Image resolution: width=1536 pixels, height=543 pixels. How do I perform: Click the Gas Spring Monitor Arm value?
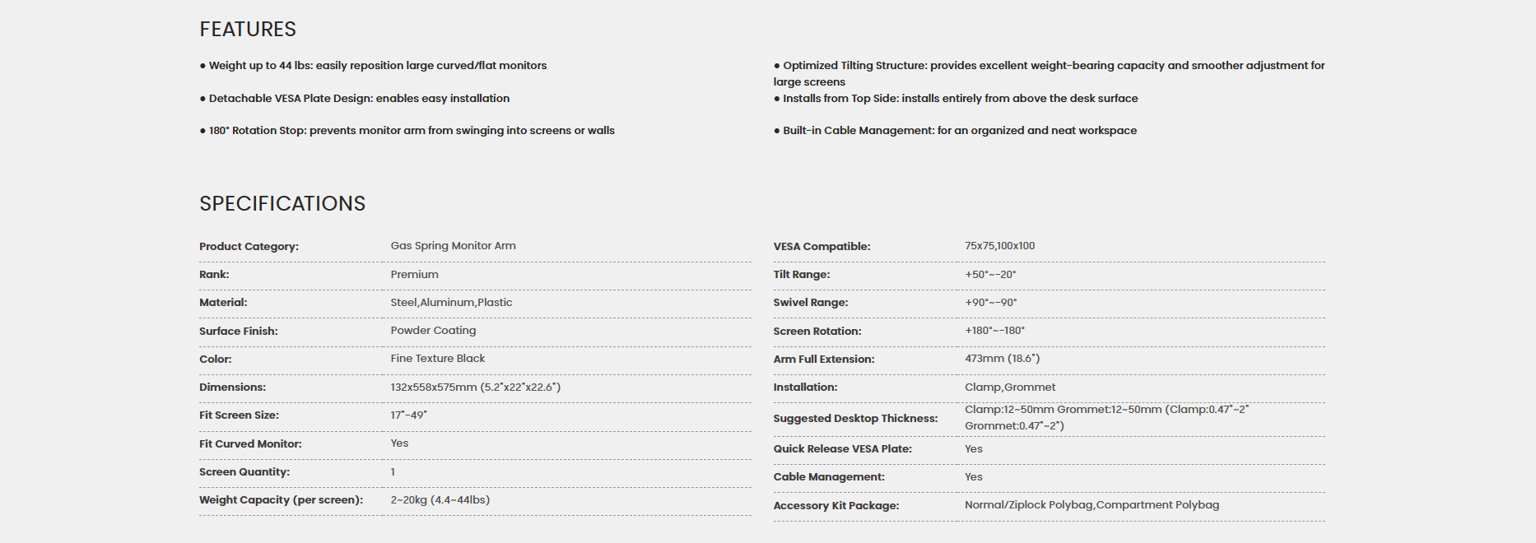pyautogui.click(x=453, y=246)
